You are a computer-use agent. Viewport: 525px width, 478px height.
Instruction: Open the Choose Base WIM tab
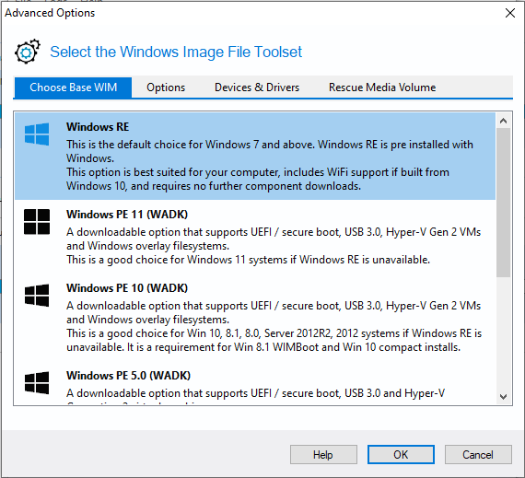click(73, 87)
